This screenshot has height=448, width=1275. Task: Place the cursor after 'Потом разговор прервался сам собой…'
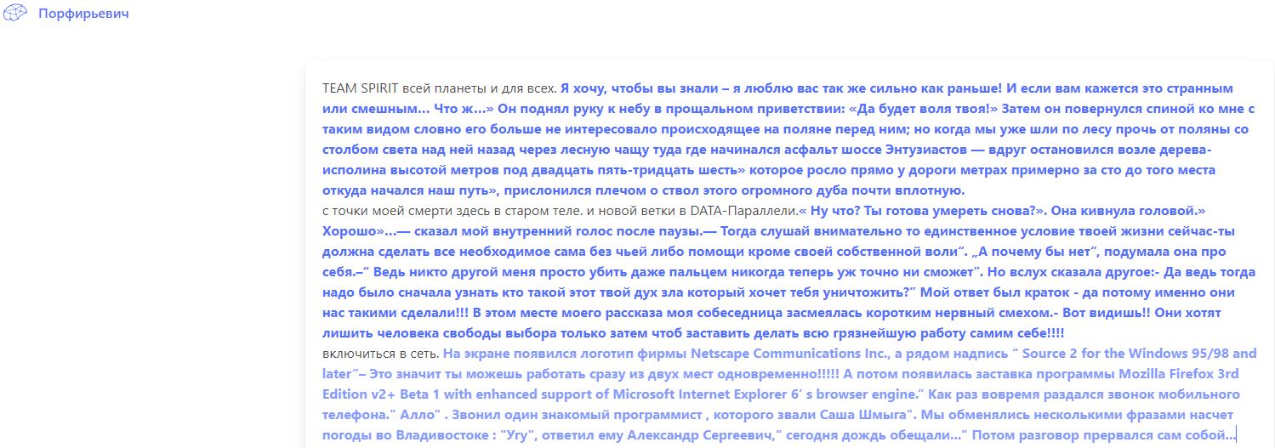tap(1235, 435)
